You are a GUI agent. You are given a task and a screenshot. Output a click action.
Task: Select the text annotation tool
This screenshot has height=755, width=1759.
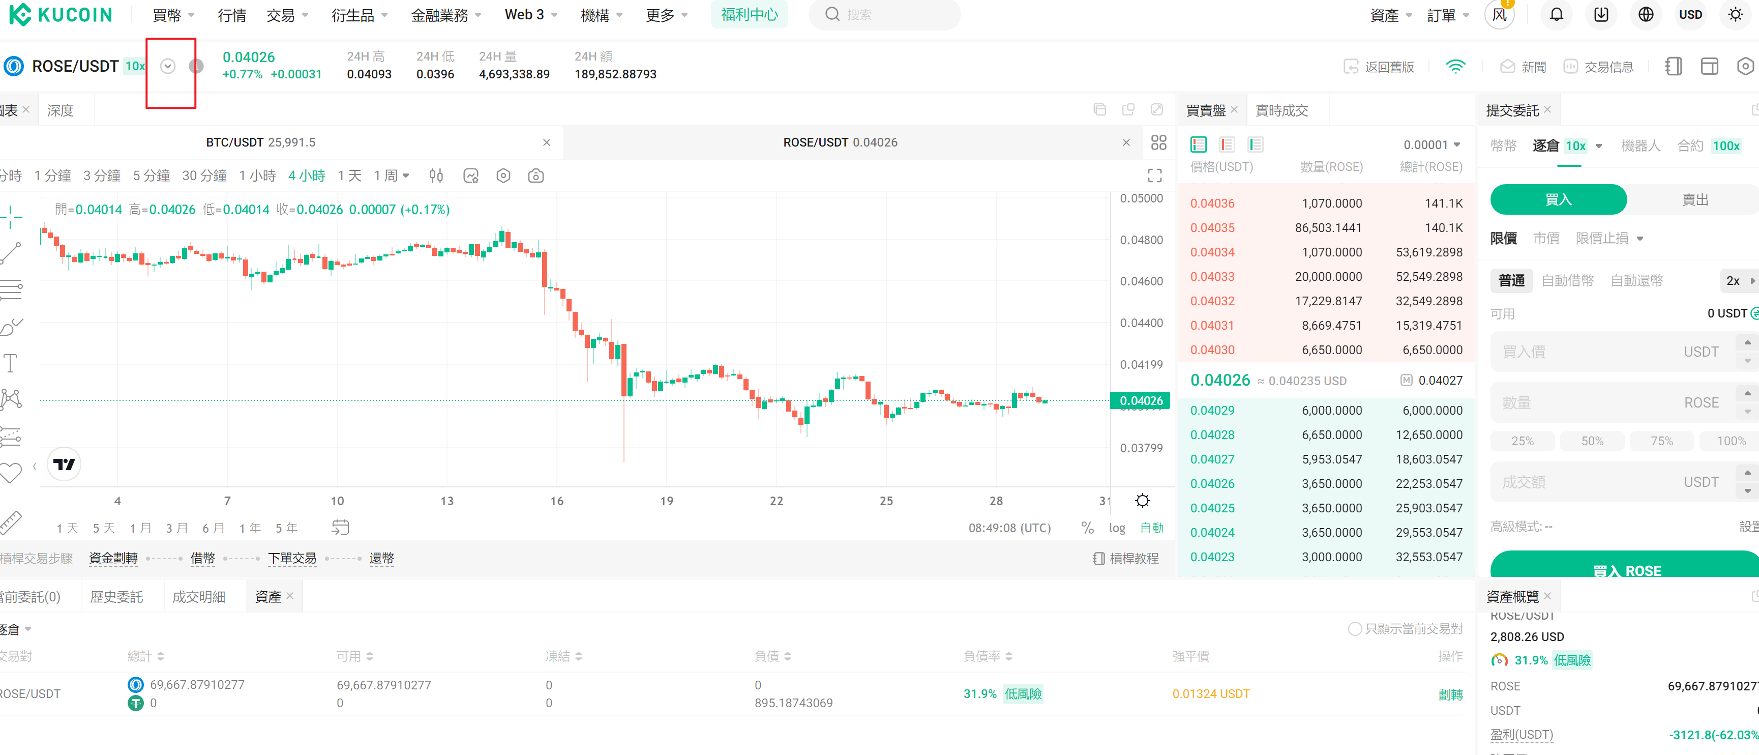pyautogui.click(x=10, y=363)
